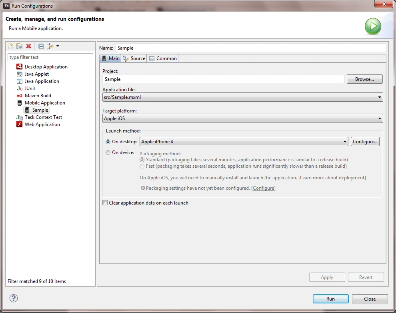Click the Close button at the bottom
This screenshot has width=396, height=313.
[x=370, y=299]
